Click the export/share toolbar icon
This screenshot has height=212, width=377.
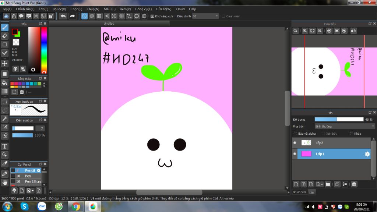pos(14,16)
